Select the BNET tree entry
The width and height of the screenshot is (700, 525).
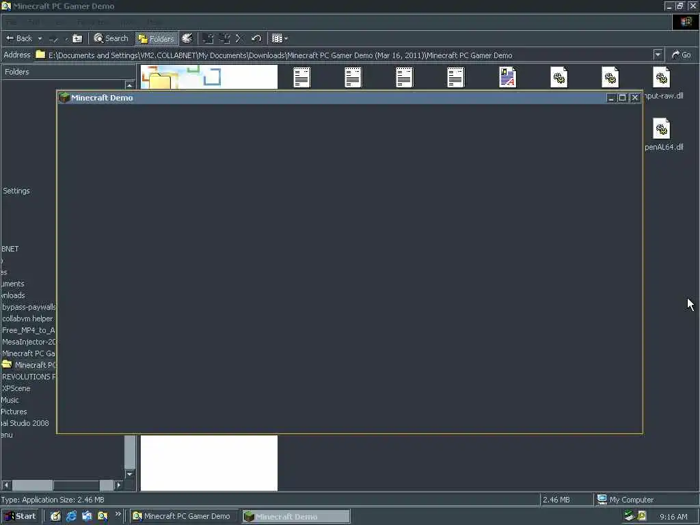coord(10,249)
